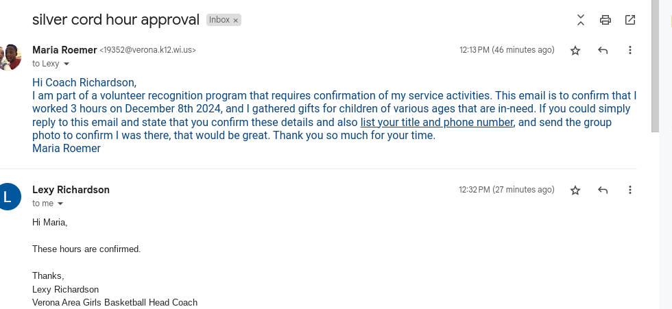Print the email conversation
Screen dimensions: 672x309
pos(605,20)
